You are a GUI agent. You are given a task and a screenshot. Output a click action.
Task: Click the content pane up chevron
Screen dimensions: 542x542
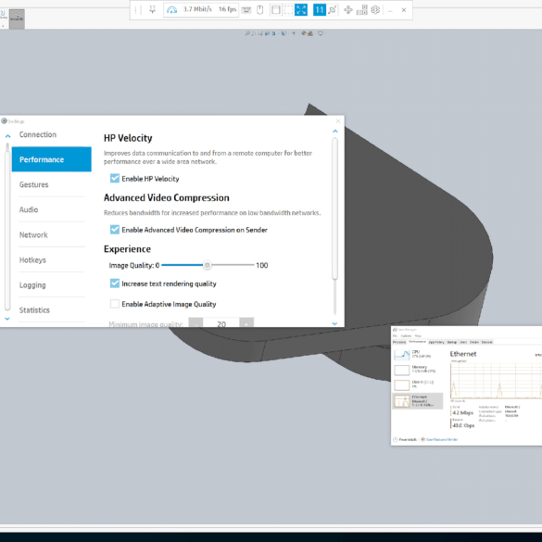pos(335,131)
